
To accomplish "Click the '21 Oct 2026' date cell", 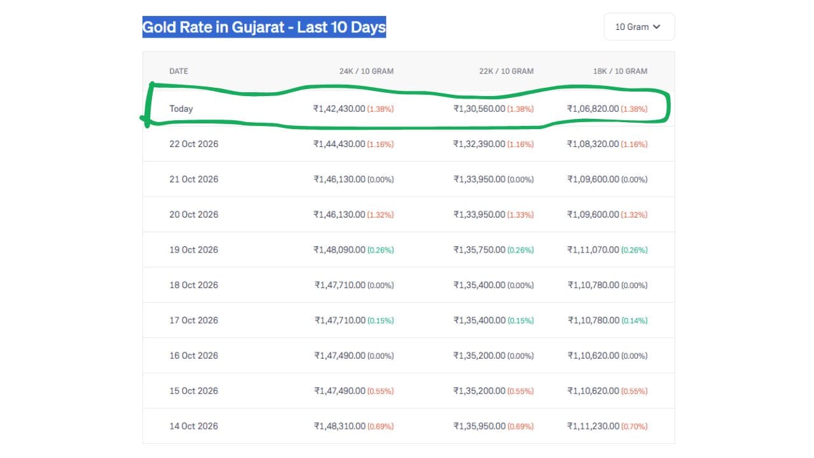I will (x=194, y=179).
